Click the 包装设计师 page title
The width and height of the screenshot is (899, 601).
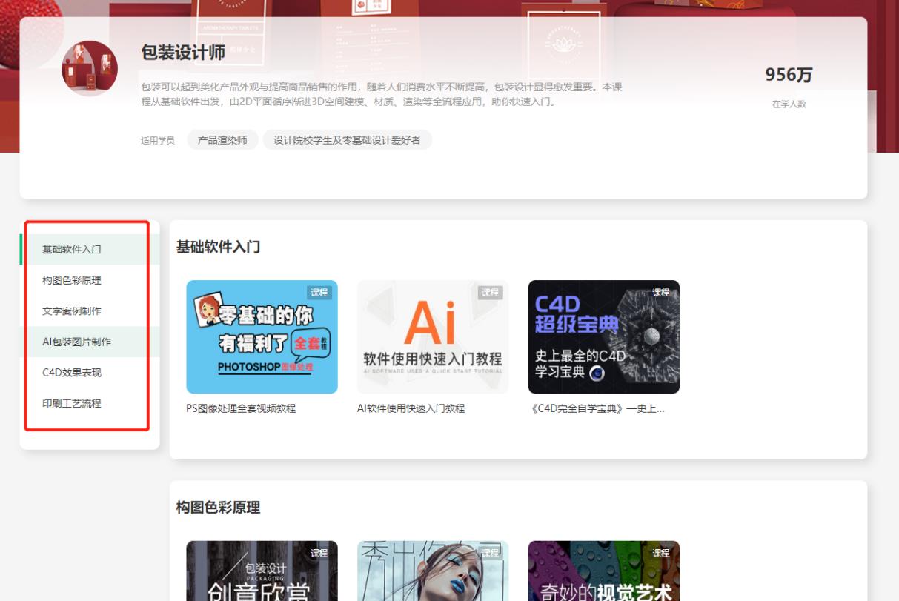(183, 53)
